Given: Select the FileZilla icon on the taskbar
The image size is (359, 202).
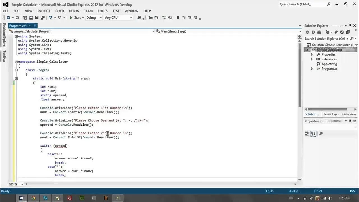Looking at the screenshot, I should click(69, 198).
